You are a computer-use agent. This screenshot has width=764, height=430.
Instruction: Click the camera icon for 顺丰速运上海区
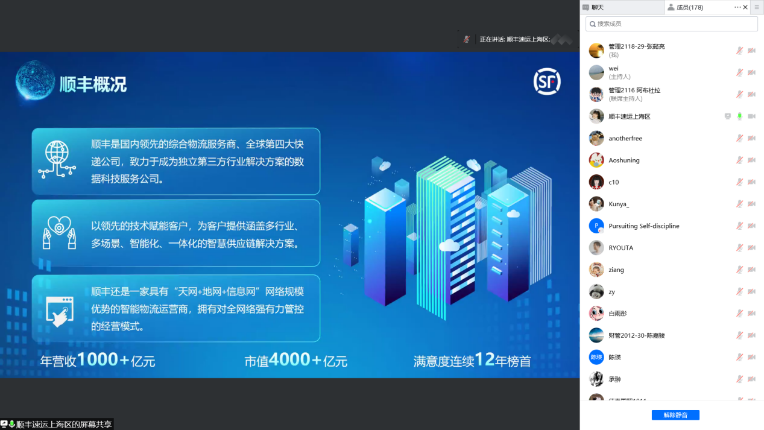(x=751, y=116)
